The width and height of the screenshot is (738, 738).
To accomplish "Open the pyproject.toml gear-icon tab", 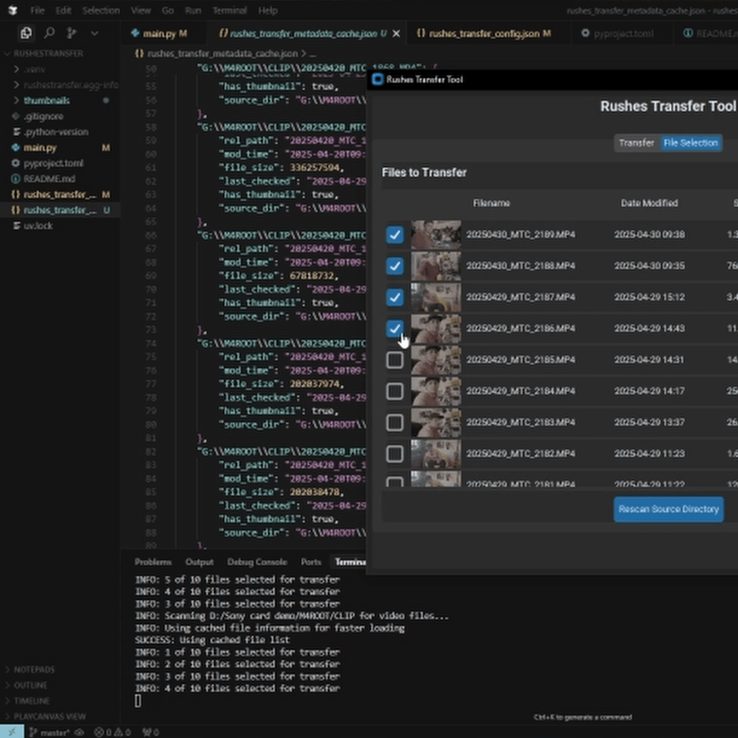I will click(617, 33).
